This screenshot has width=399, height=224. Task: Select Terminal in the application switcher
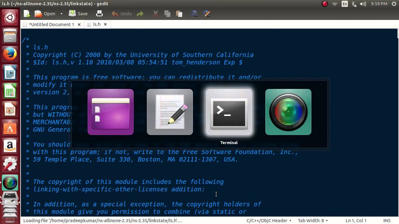[x=229, y=112]
